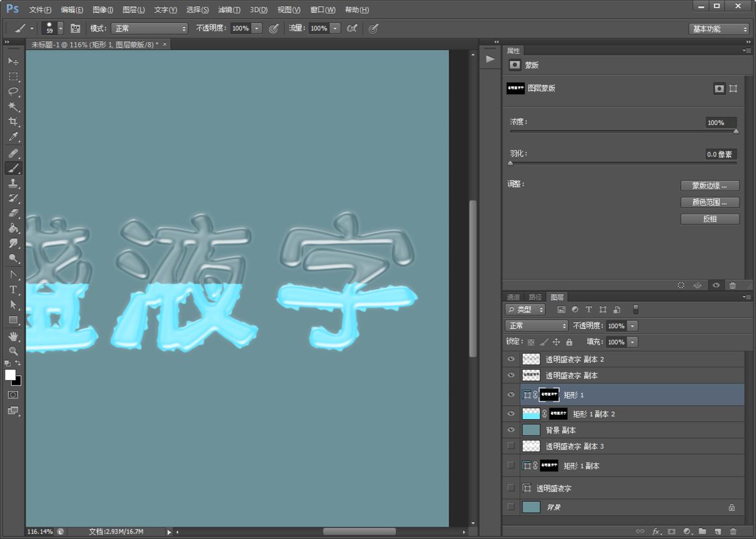Click the 蒙版边缘... button
The width and height of the screenshot is (756, 539).
coord(710,186)
